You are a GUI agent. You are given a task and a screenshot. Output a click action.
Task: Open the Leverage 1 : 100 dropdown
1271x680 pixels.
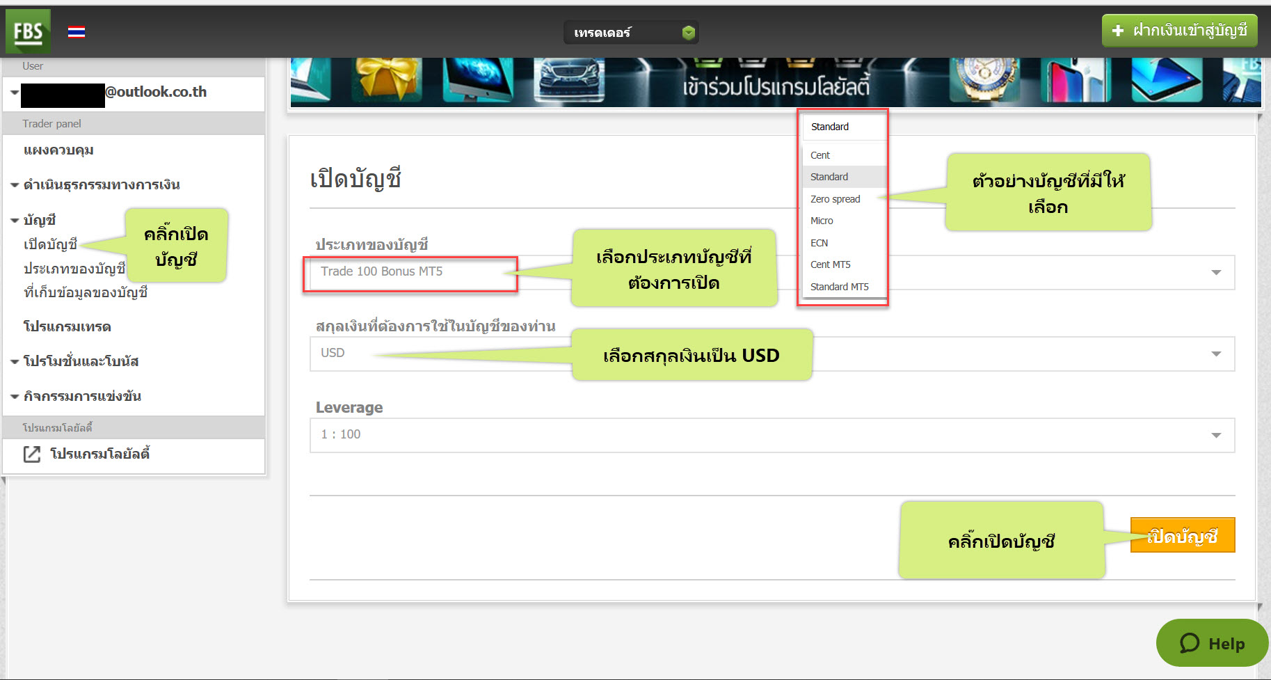tap(772, 435)
